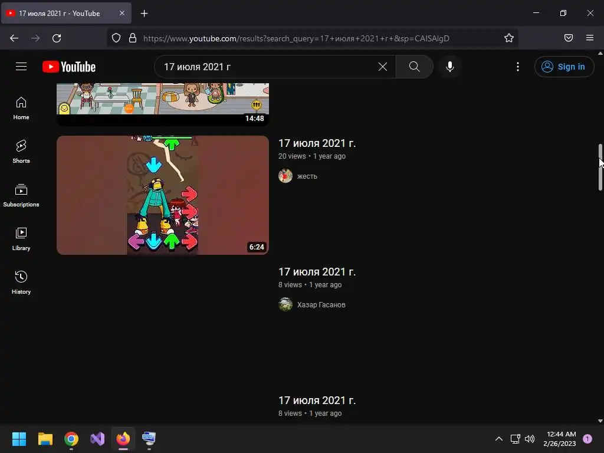
Task: Open Subscriptions in the sidebar
Action: pyautogui.click(x=21, y=195)
